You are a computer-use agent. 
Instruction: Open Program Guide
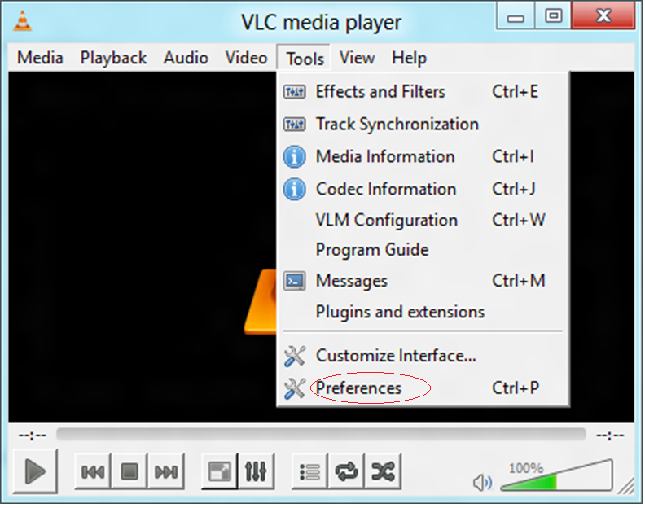click(423, 250)
